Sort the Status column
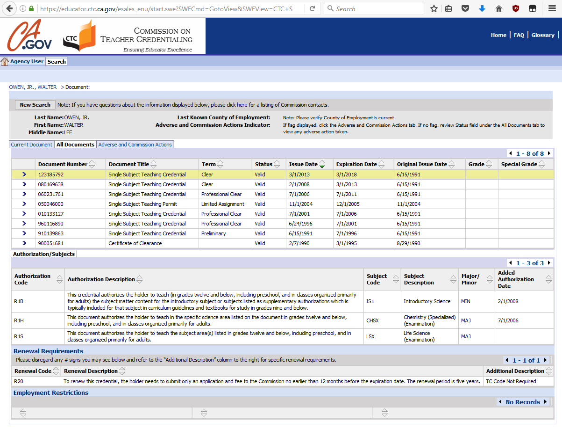The image size is (562, 429). 277,164
